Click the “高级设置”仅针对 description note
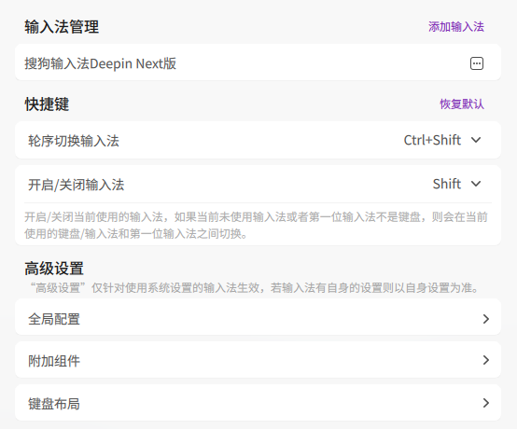 tap(254, 287)
